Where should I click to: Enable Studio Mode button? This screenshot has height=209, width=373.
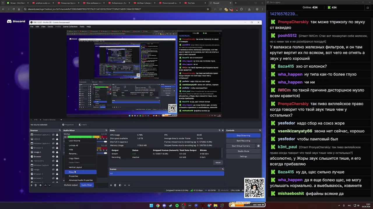[243, 151]
